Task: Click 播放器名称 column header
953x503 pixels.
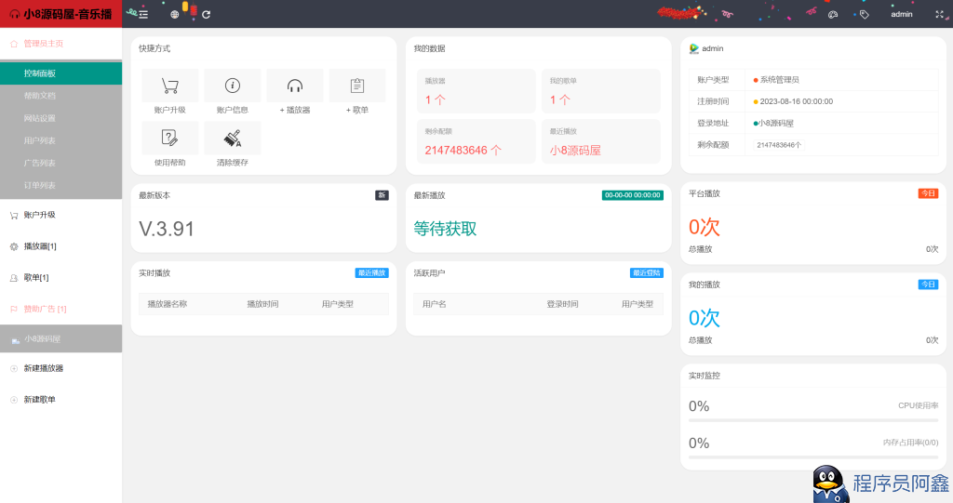Action: pyautogui.click(x=168, y=304)
